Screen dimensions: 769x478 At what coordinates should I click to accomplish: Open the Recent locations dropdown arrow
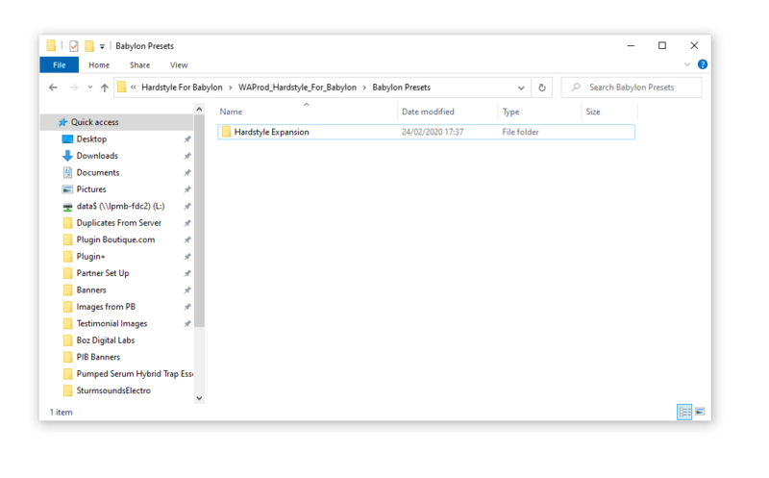click(x=90, y=88)
